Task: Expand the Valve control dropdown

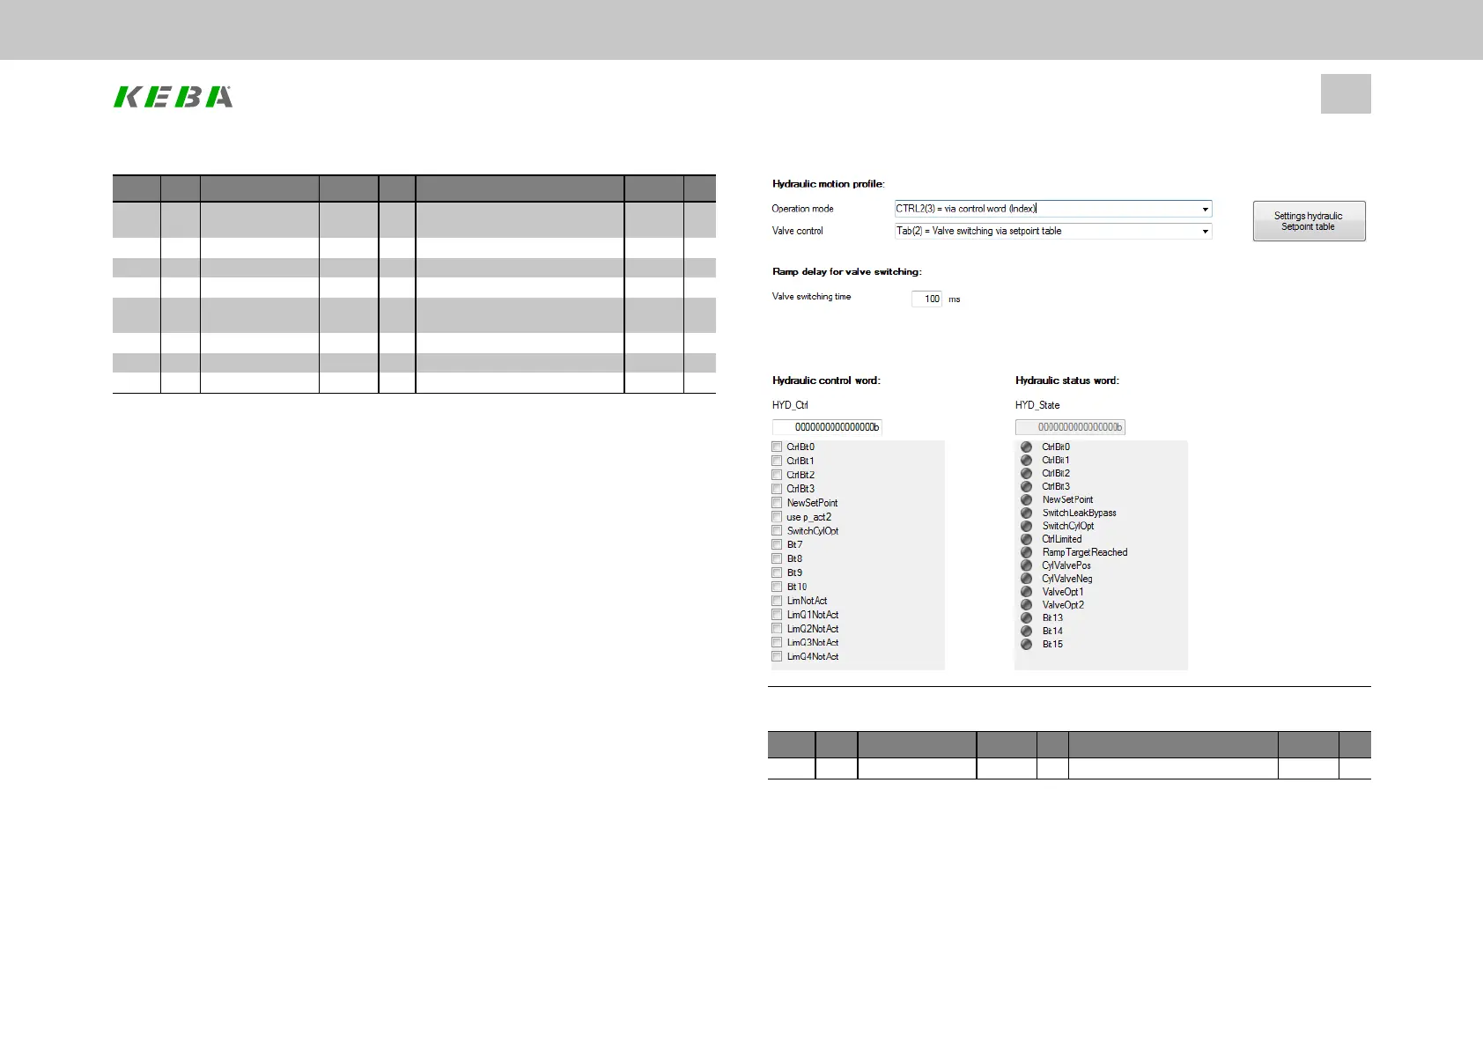Action: (1053, 231)
